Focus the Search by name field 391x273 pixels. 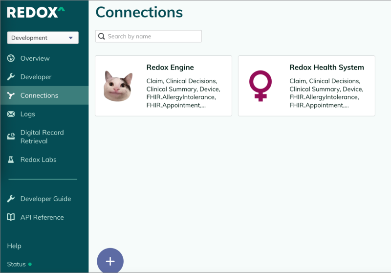pyautogui.click(x=149, y=36)
